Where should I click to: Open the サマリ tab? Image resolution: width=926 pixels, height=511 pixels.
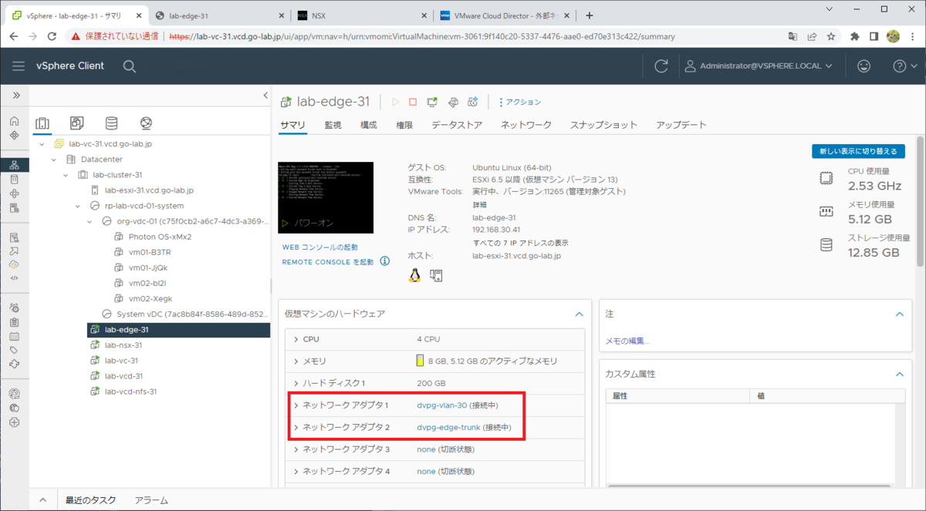[x=292, y=125]
